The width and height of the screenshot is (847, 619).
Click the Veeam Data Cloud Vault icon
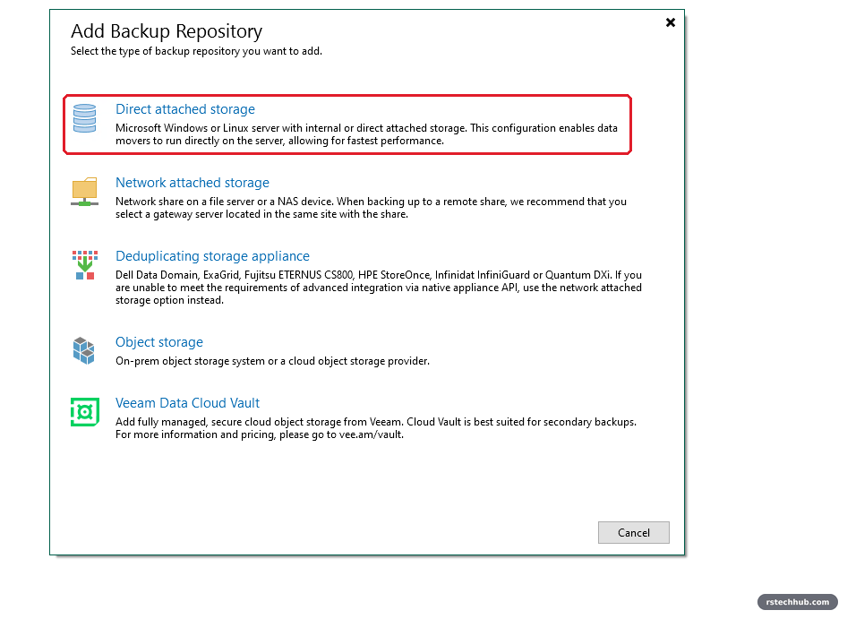pyautogui.click(x=85, y=412)
